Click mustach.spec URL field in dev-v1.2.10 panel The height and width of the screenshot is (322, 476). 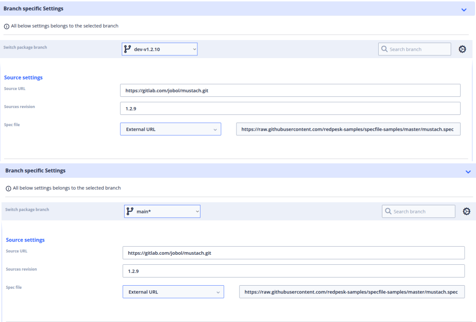pyautogui.click(x=348, y=129)
